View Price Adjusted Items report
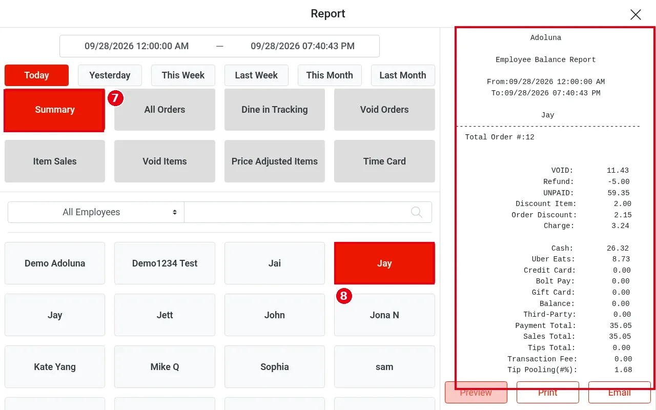This screenshot has width=656, height=410. click(x=275, y=161)
